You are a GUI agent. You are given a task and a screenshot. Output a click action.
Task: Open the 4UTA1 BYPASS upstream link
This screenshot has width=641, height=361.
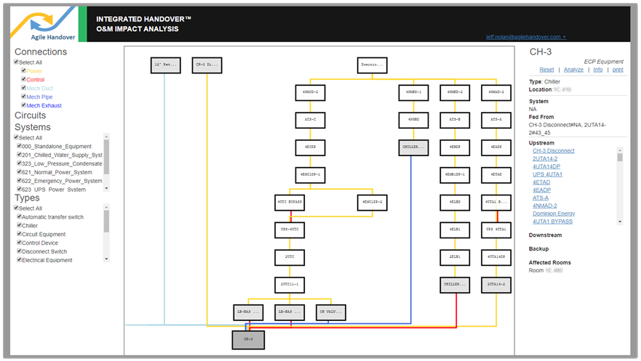(x=552, y=222)
